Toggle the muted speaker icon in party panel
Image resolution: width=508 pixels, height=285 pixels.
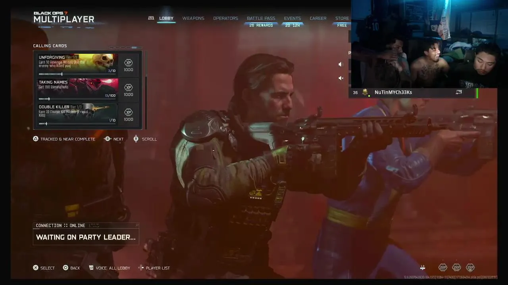point(341,78)
